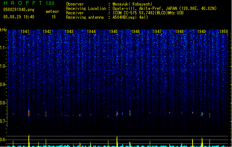Click the 0.7 kHz axis label

pyautogui.click(x=3, y=121)
